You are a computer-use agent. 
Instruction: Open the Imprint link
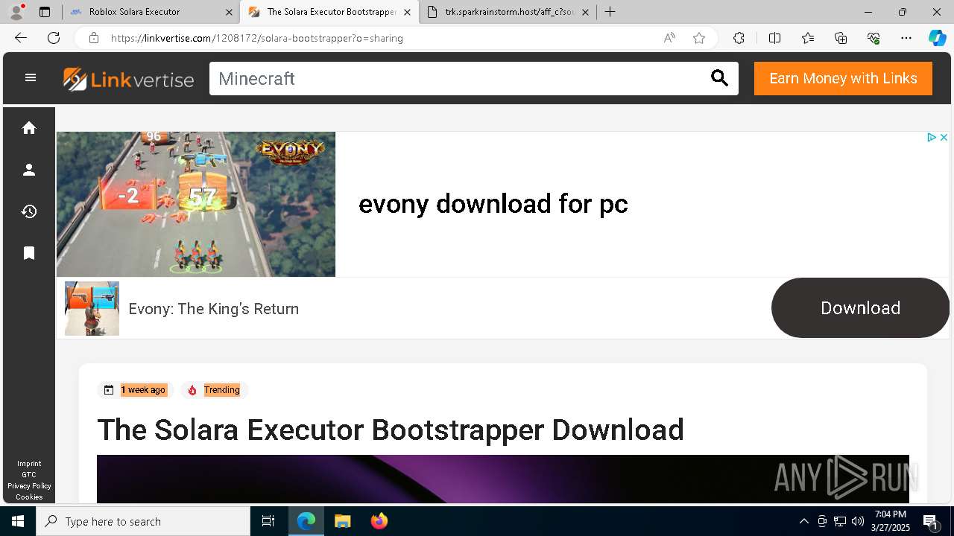pos(29,463)
